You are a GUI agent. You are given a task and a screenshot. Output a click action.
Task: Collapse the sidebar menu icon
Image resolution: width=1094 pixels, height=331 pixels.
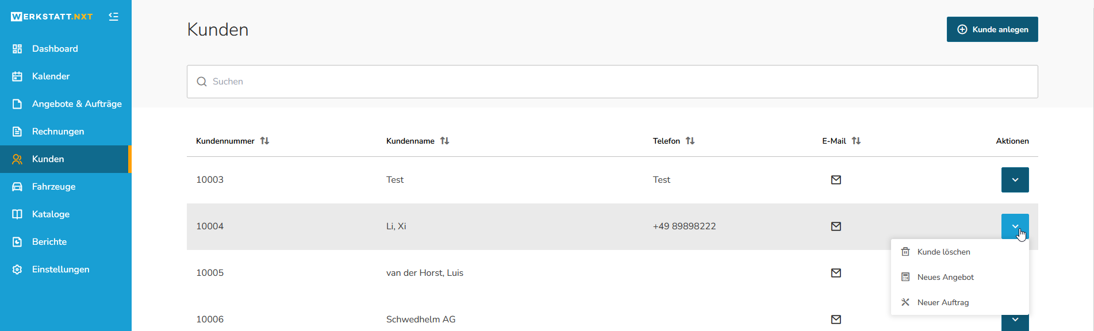(x=113, y=17)
